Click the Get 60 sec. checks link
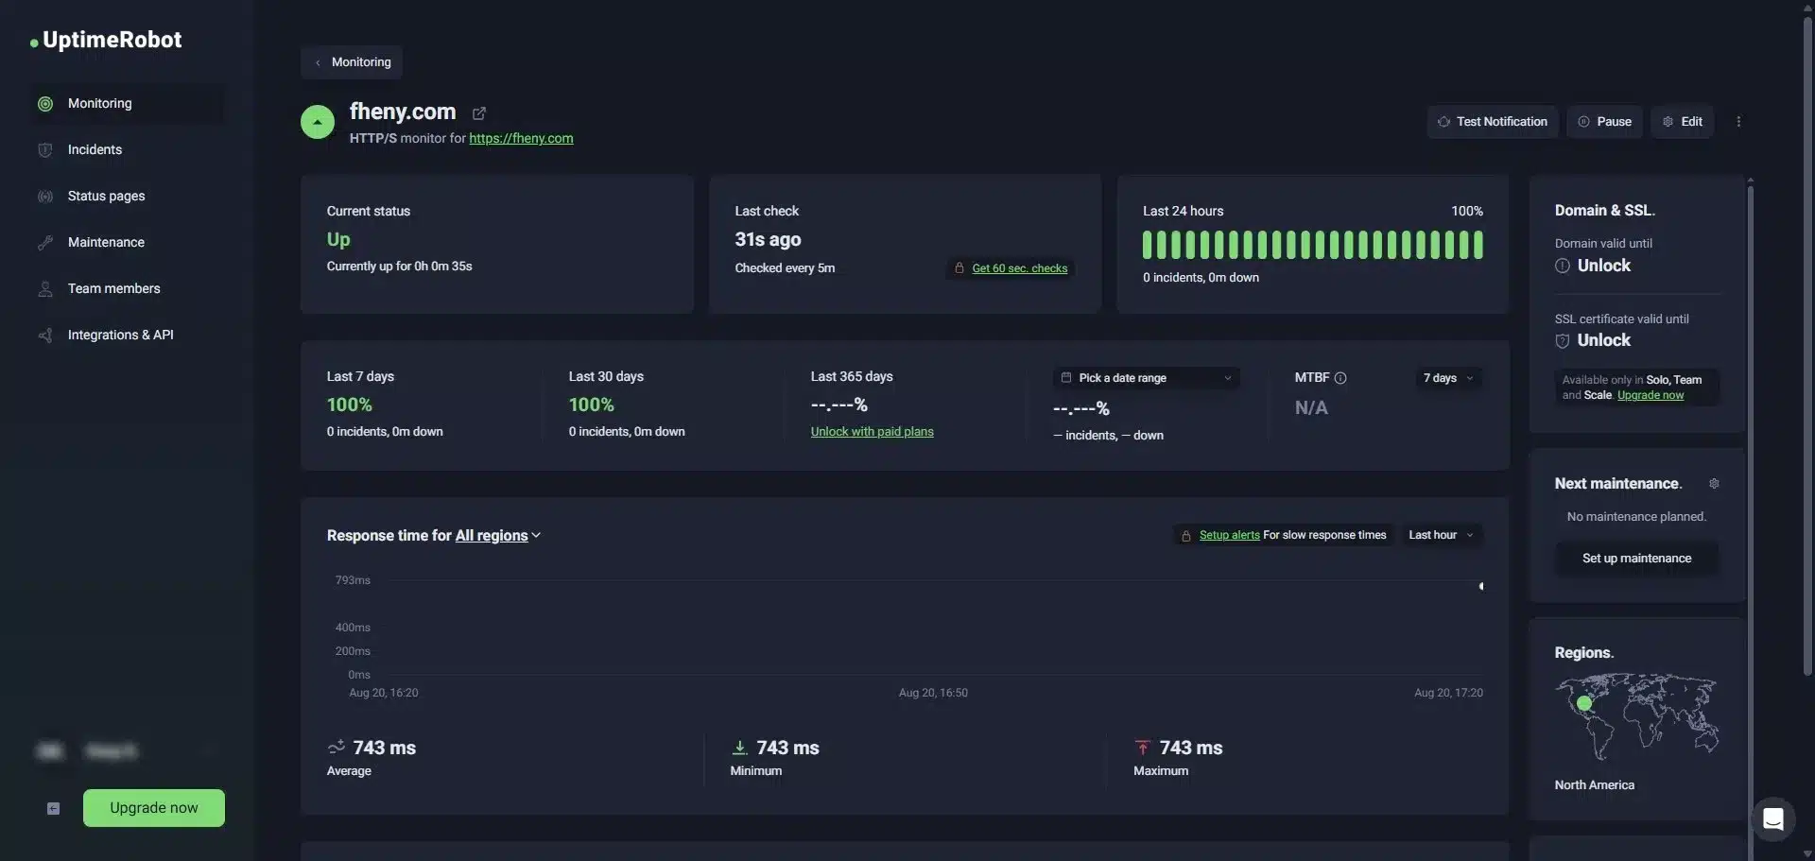This screenshot has height=861, width=1815. point(1019,268)
